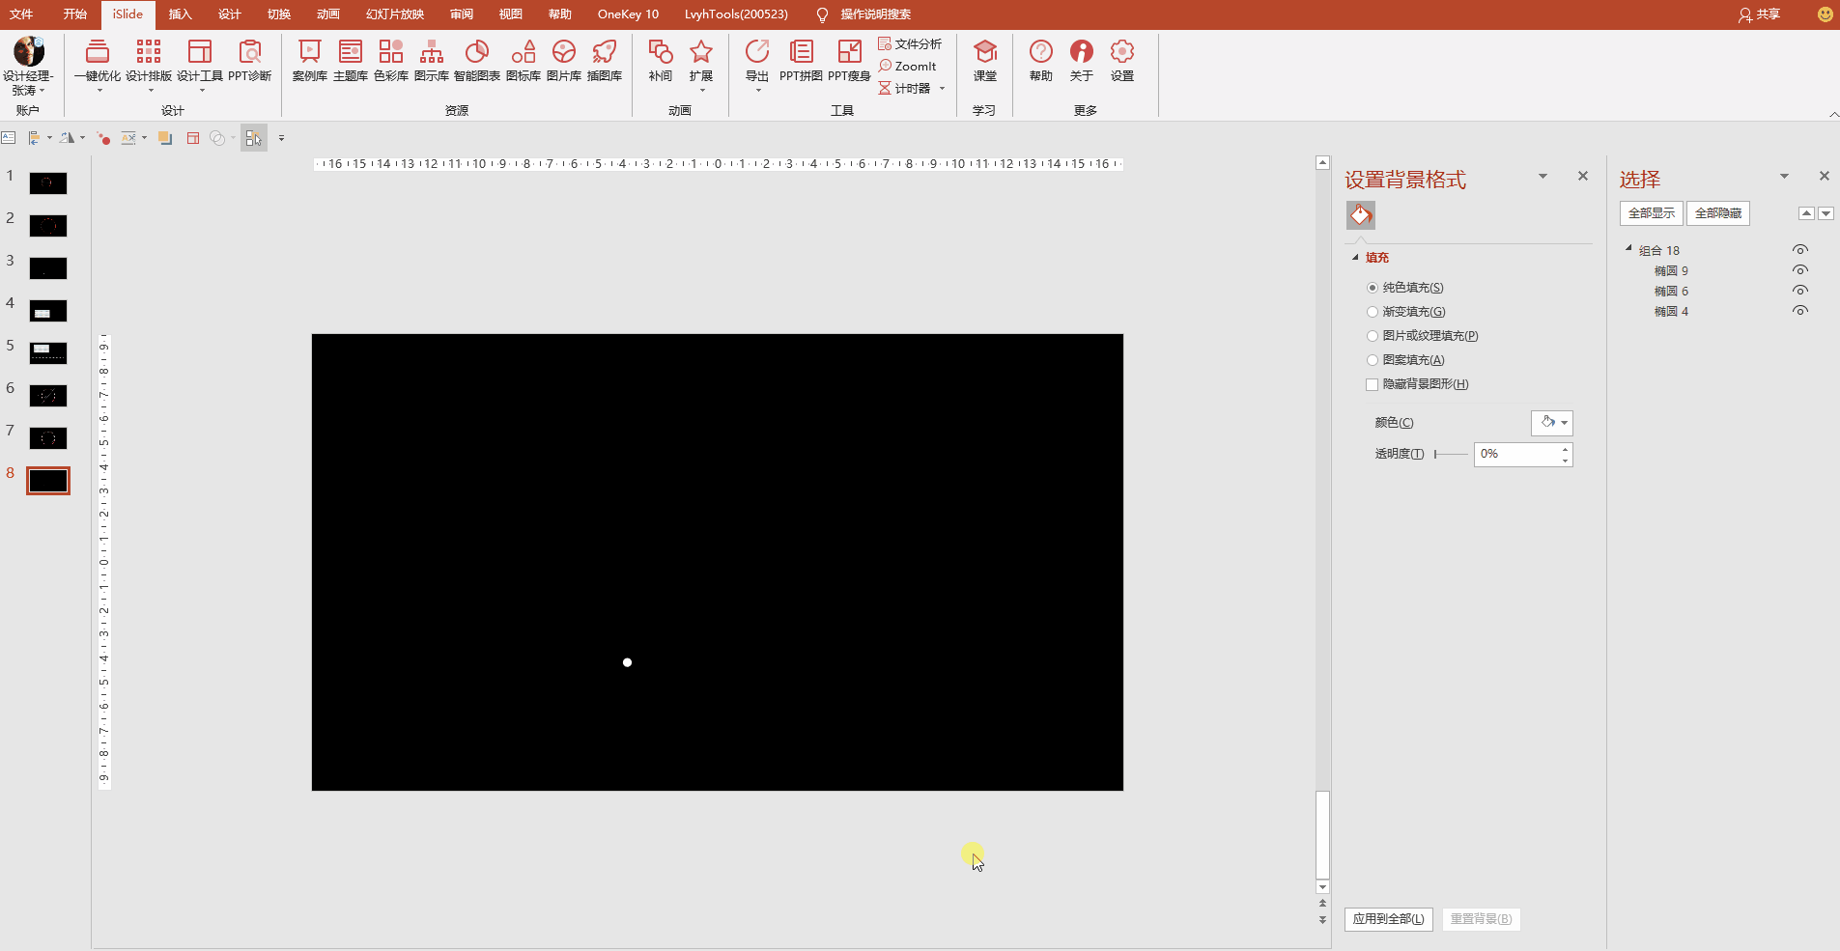Open iSlide 设置 settings
The height and width of the screenshot is (951, 1840).
1122,60
